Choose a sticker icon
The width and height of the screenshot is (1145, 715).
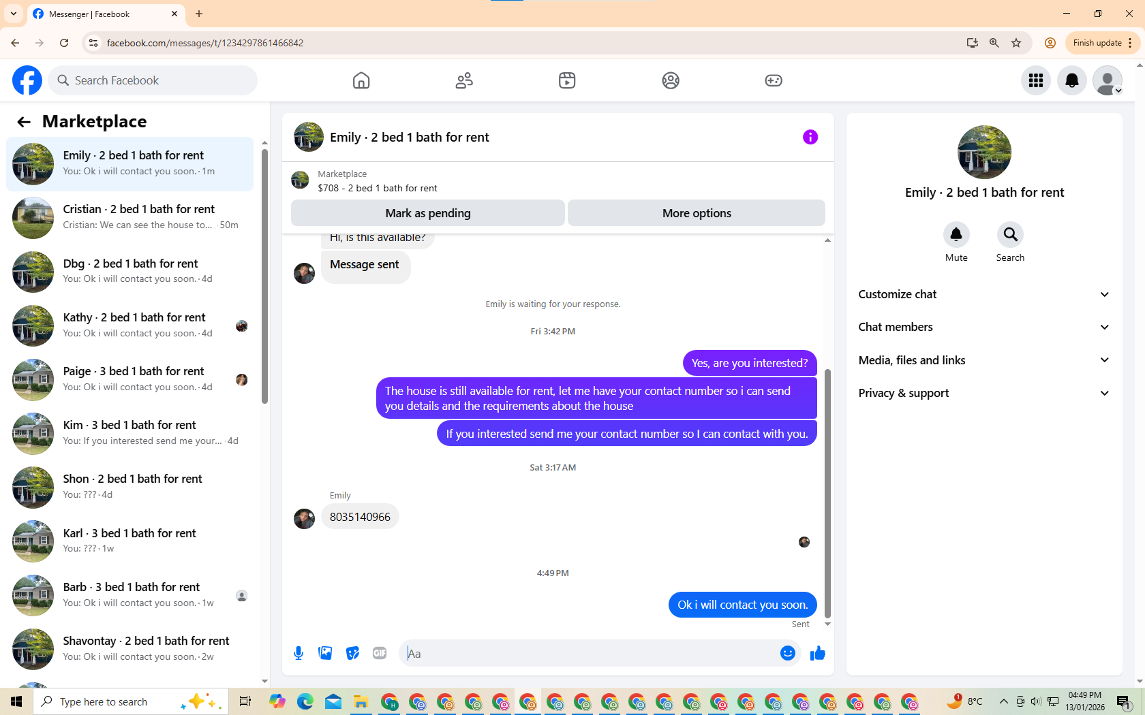point(352,653)
